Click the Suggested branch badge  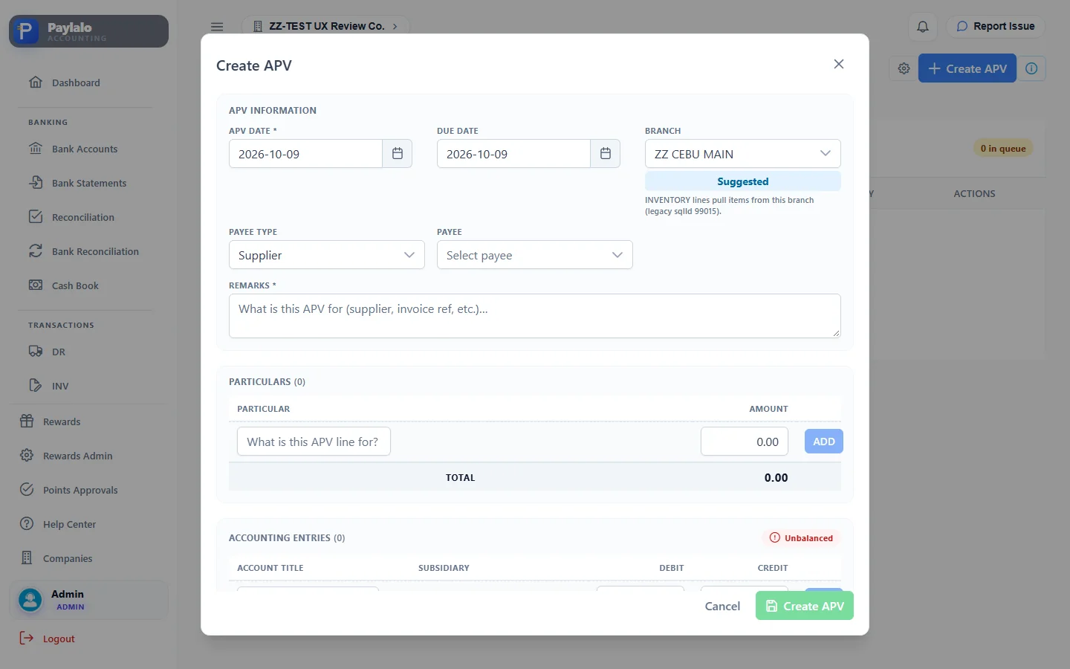coord(743,181)
